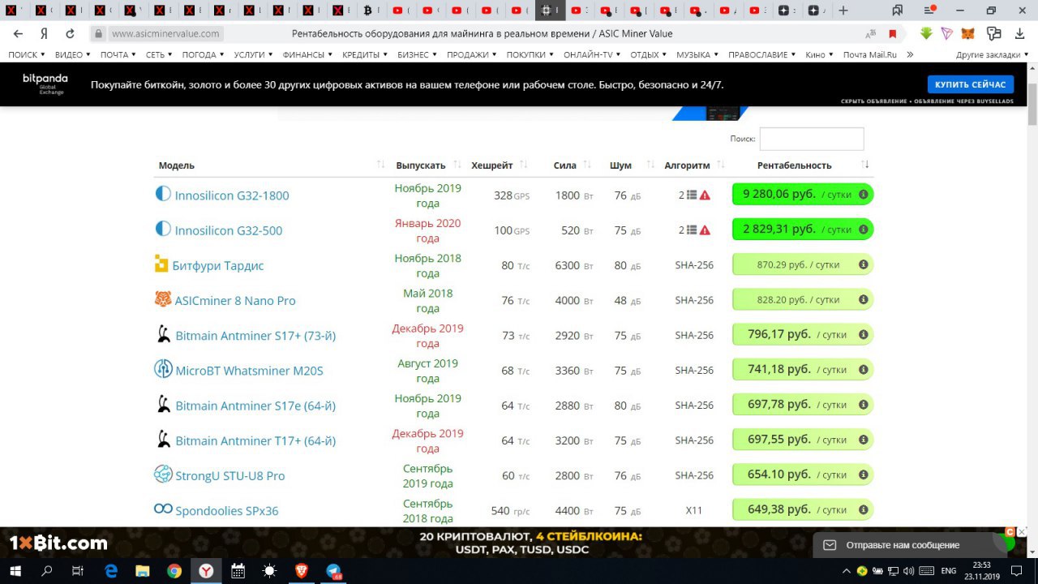1038x584 pixels.
Task: Reload the page with the refresh icon
Action: click(x=70, y=34)
